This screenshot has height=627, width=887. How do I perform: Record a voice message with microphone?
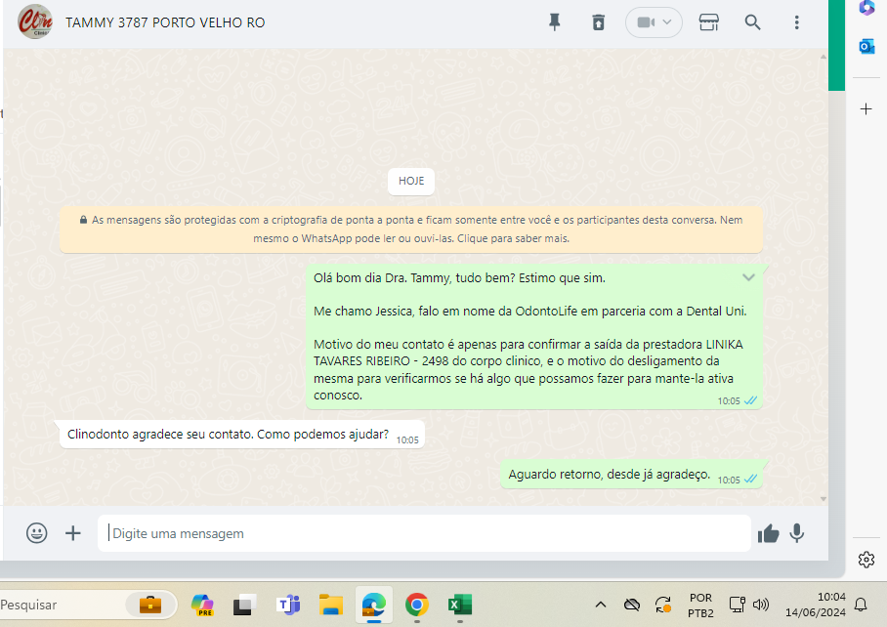[797, 533]
